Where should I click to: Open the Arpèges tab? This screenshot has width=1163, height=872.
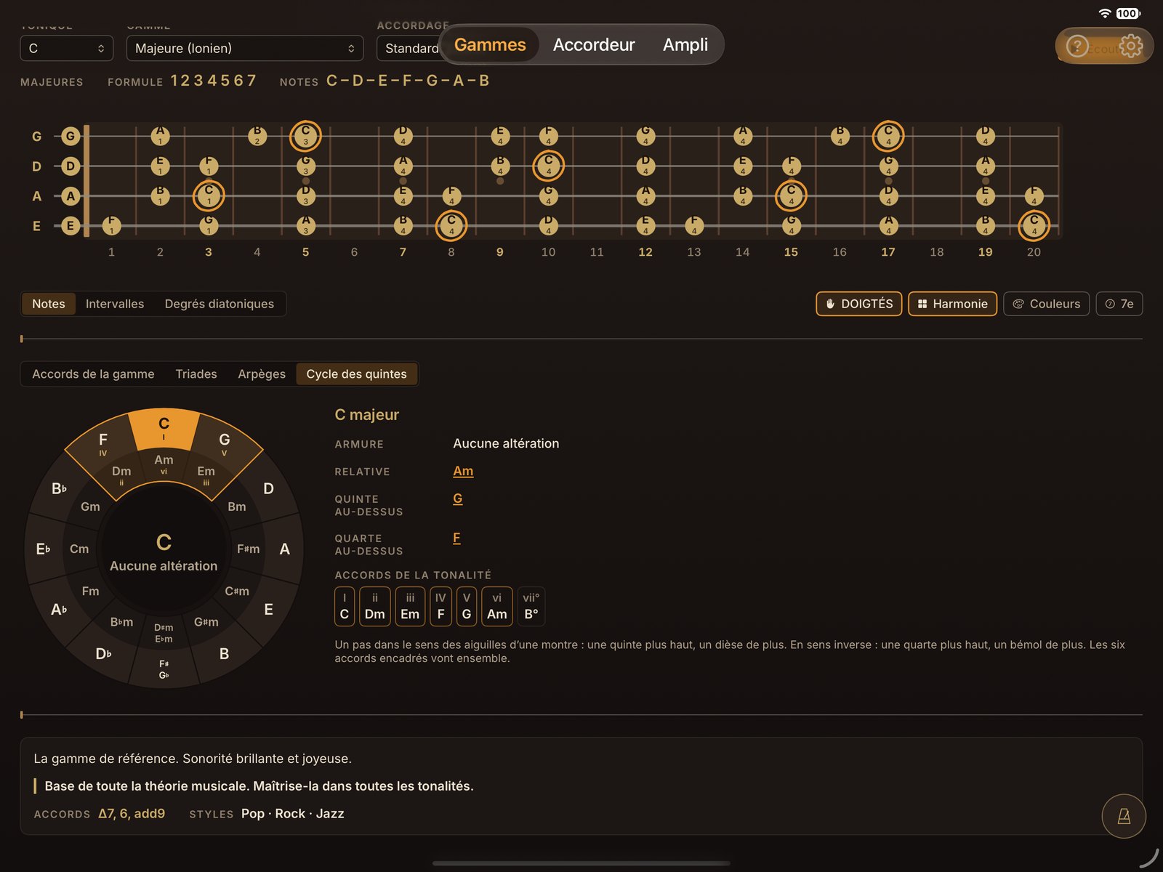point(262,374)
